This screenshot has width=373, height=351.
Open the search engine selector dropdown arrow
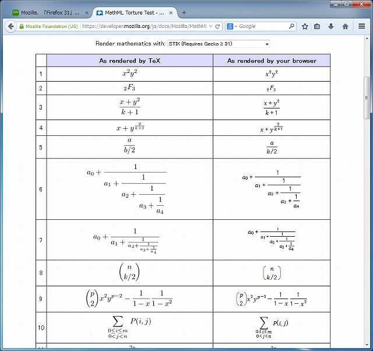click(x=236, y=26)
